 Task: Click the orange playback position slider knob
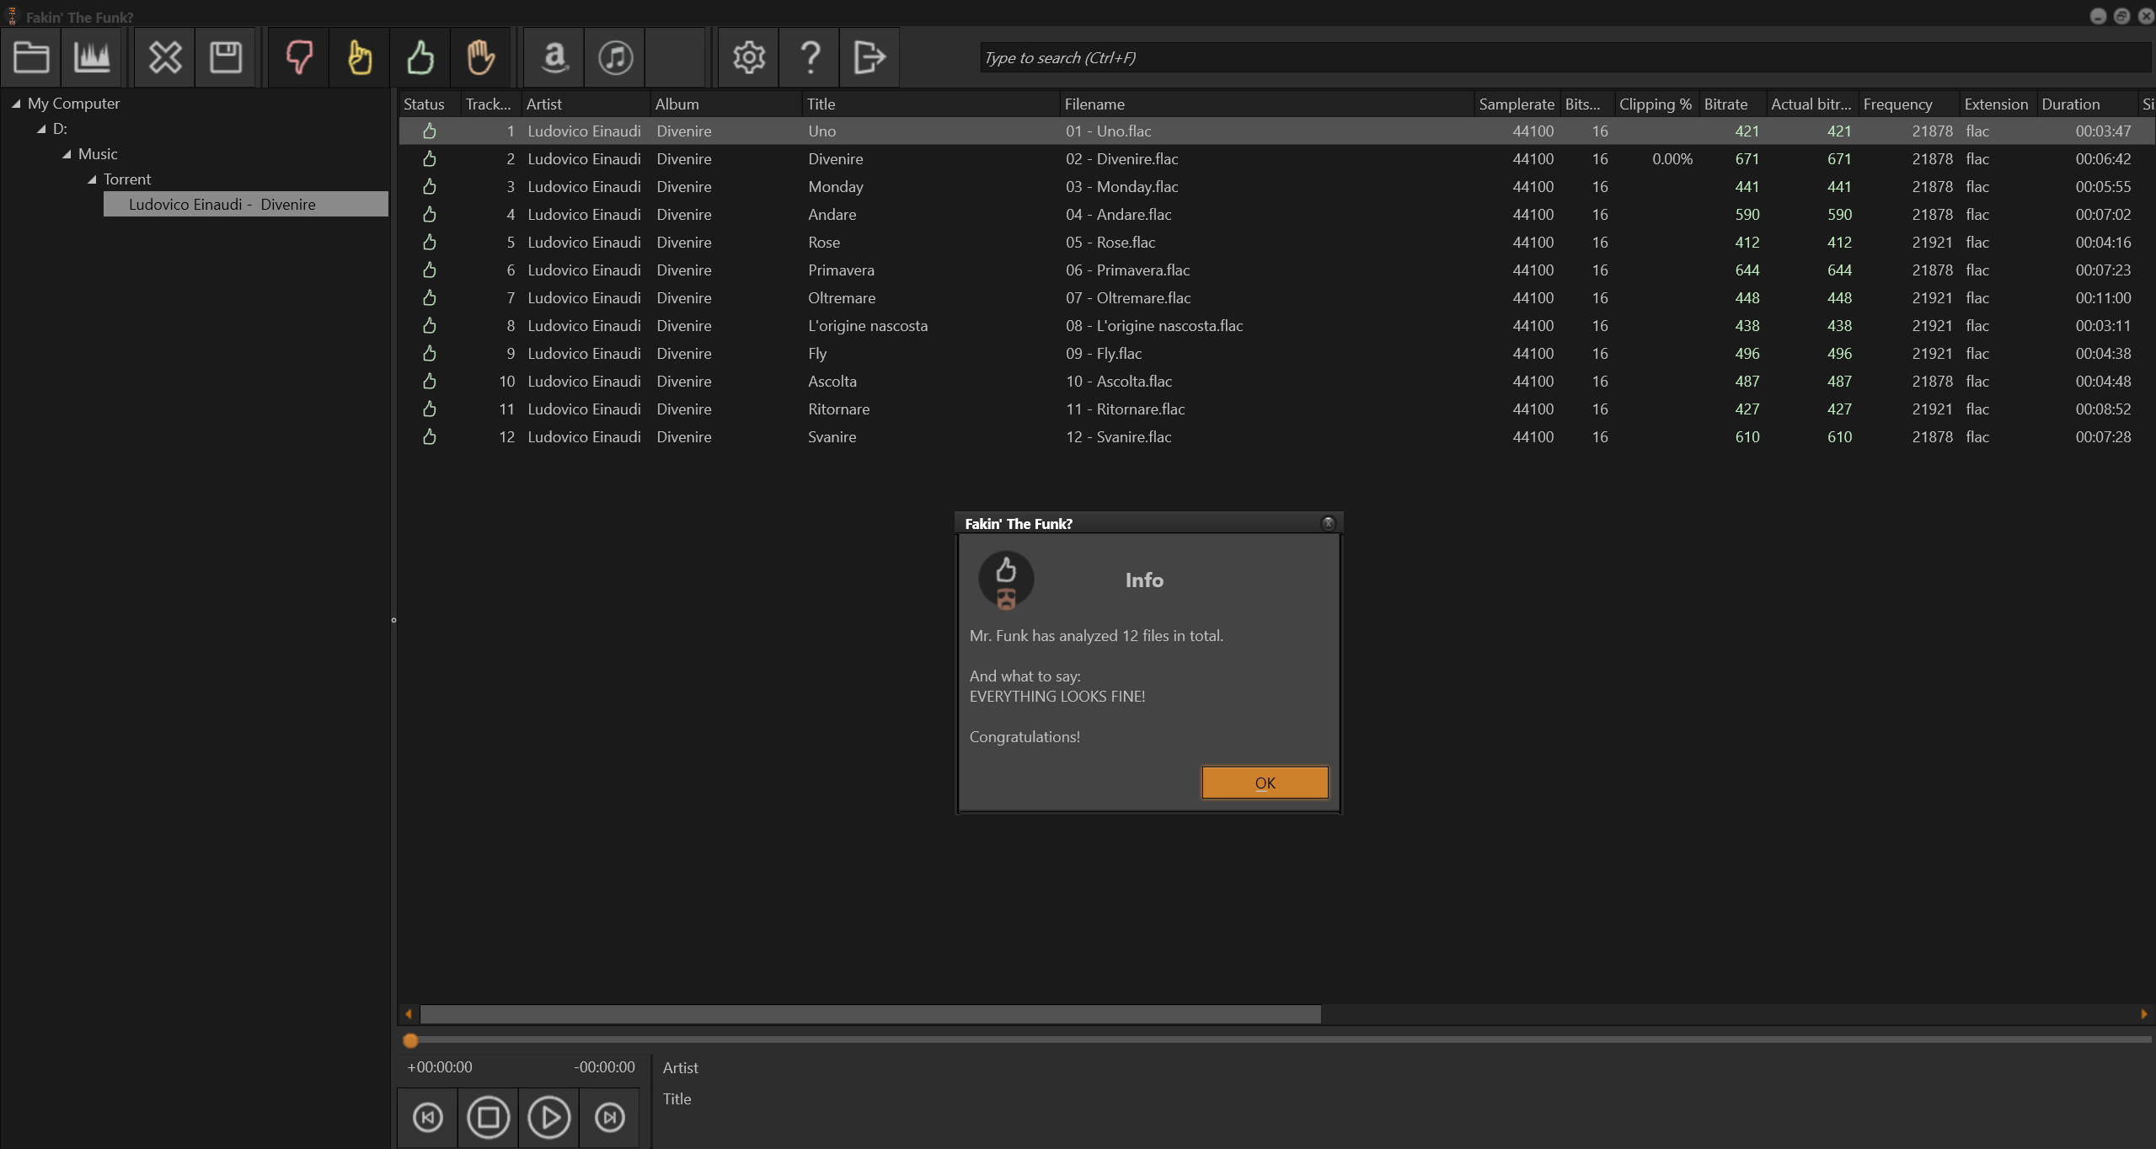[410, 1041]
